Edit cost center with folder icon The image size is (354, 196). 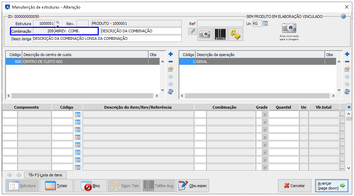pyautogui.click(x=171, y=69)
